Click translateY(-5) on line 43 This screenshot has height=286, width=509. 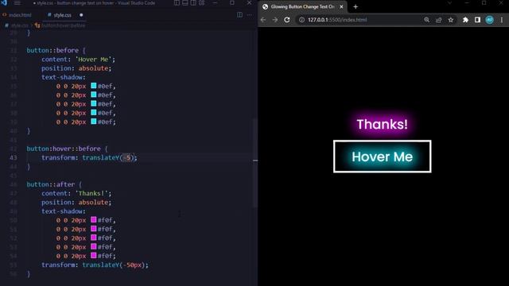(x=108, y=157)
